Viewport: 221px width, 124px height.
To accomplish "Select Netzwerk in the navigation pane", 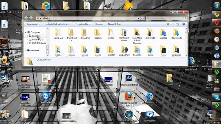I will (35, 50).
